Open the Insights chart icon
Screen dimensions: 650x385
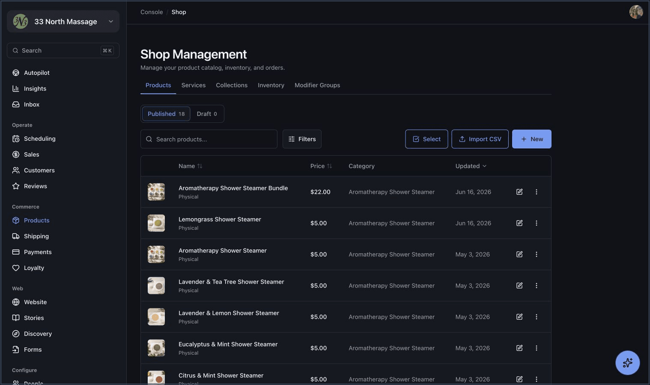pyautogui.click(x=16, y=89)
